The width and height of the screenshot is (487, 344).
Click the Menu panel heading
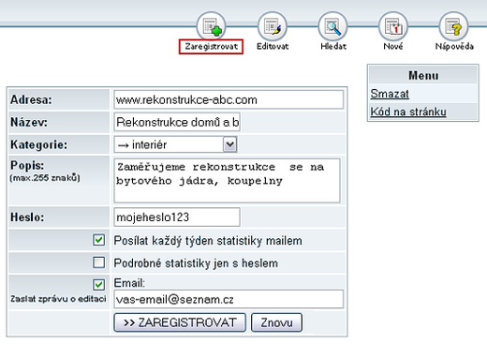click(423, 75)
